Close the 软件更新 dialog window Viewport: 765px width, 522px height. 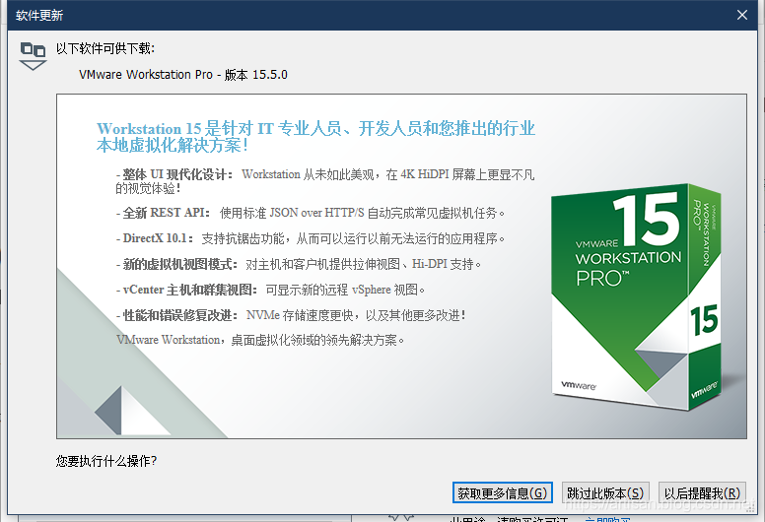(742, 14)
